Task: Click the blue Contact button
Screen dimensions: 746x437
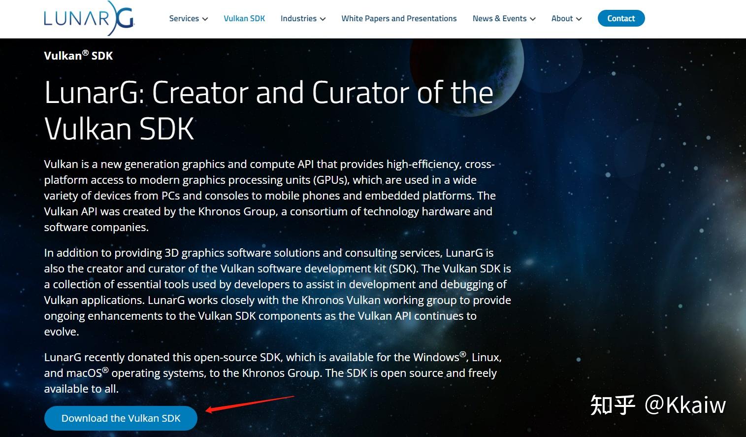Action: 621,18
